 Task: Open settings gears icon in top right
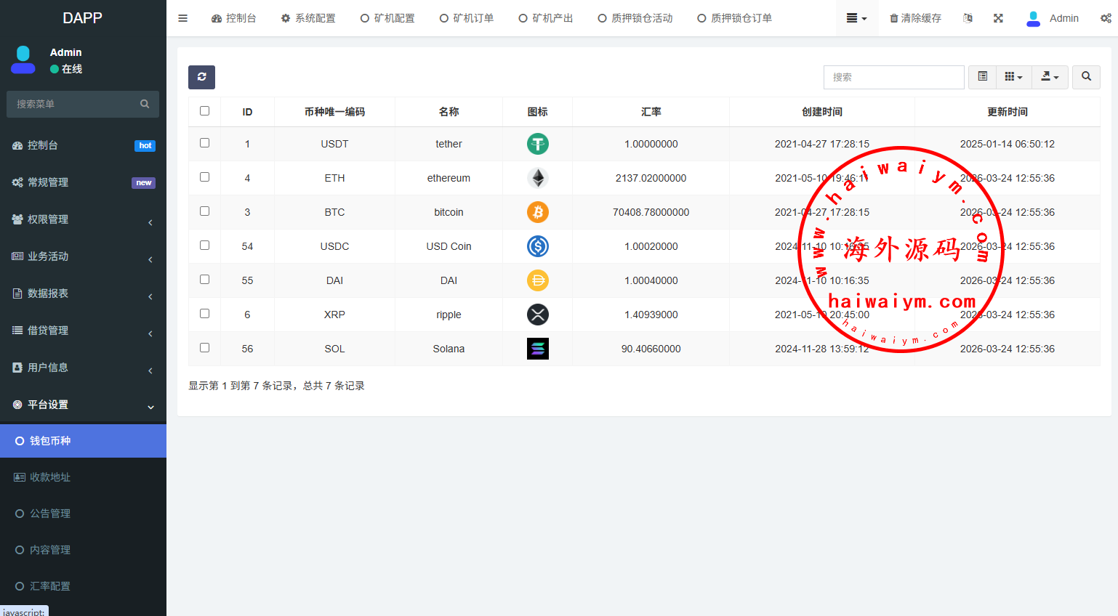1106,18
